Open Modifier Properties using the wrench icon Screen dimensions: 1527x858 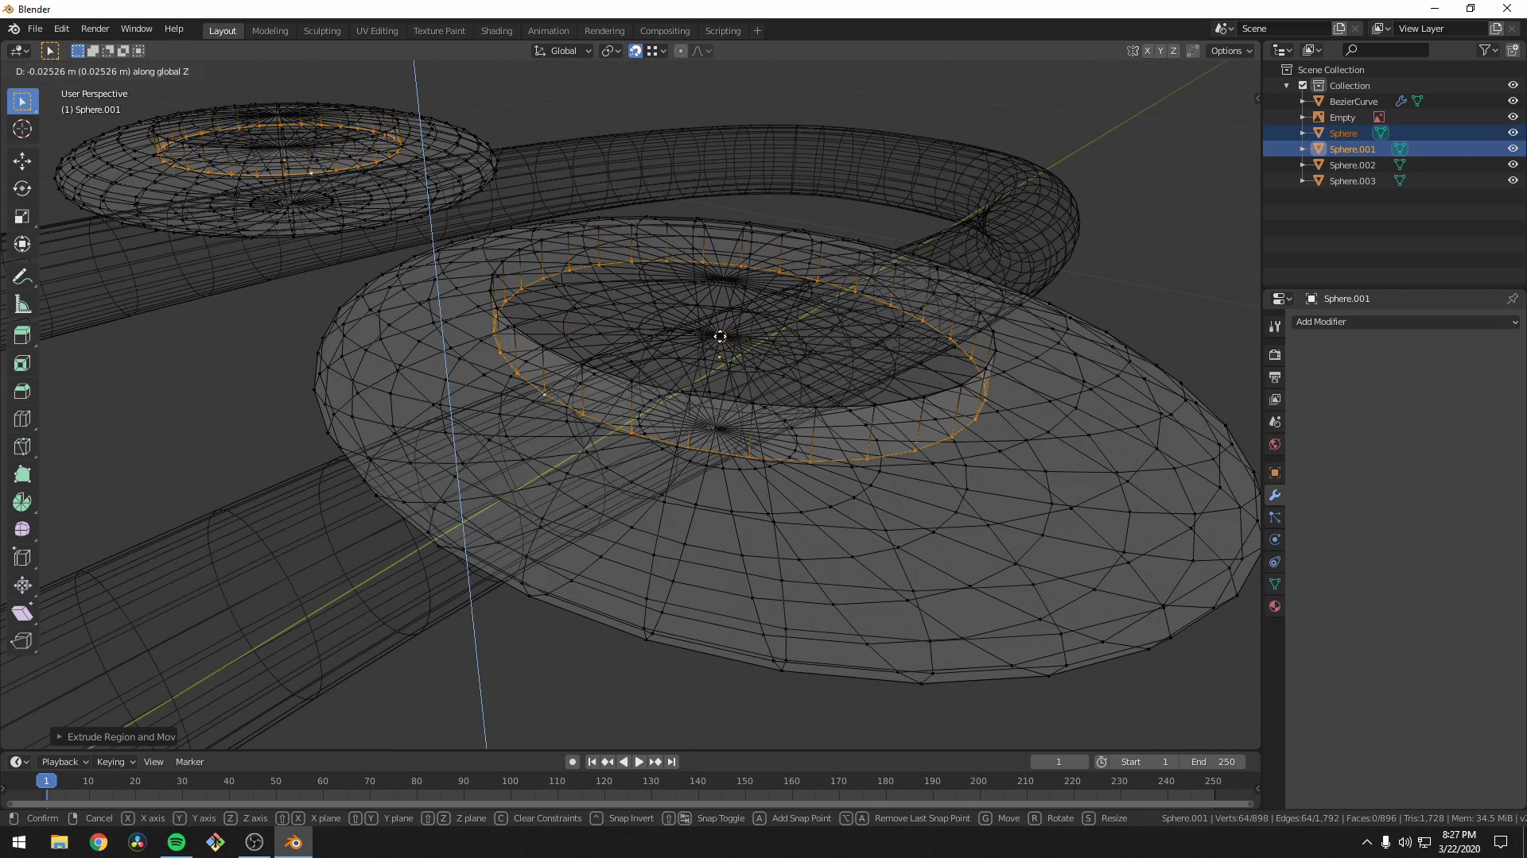click(x=1274, y=495)
